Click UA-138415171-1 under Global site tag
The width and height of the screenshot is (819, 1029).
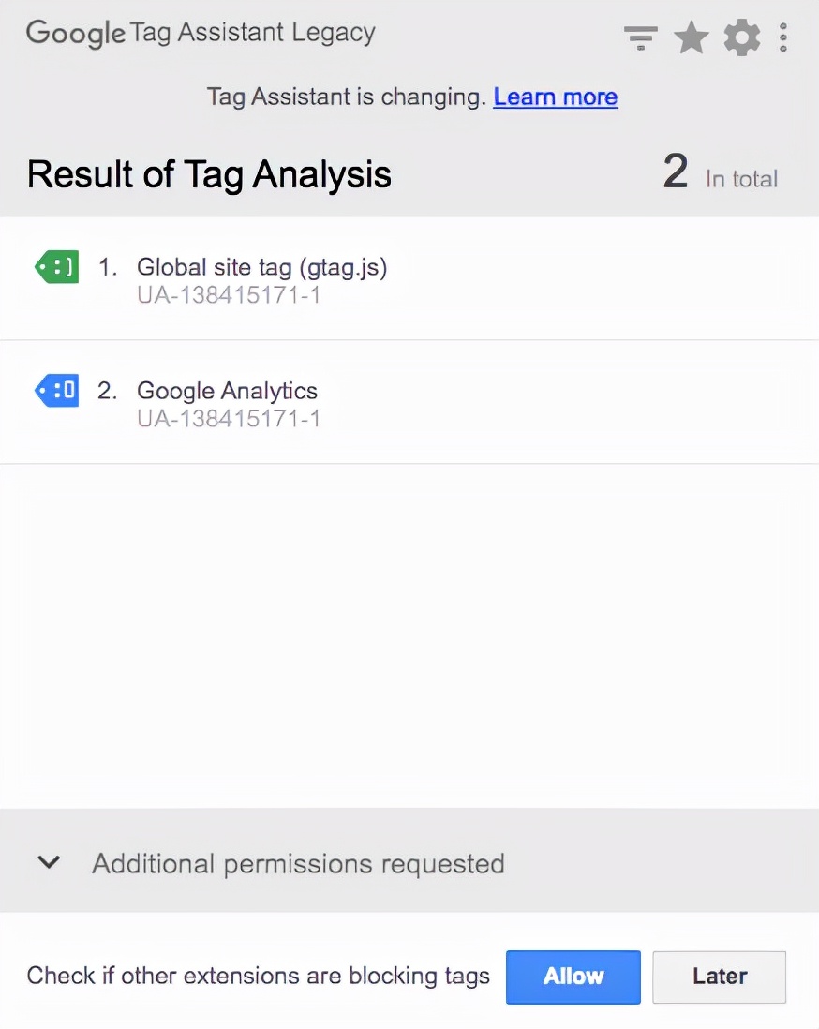click(x=229, y=295)
